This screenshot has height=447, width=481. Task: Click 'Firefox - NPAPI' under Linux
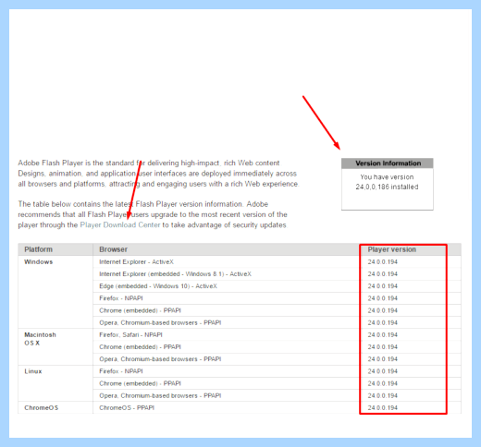point(121,371)
